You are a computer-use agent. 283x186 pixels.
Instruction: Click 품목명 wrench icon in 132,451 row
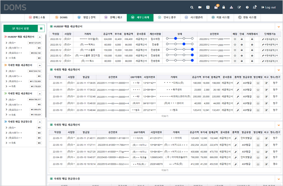point(238,110)
